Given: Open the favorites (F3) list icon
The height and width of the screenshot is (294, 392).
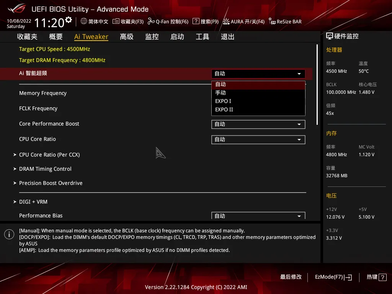Looking at the screenshot, I should click(x=116, y=21).
